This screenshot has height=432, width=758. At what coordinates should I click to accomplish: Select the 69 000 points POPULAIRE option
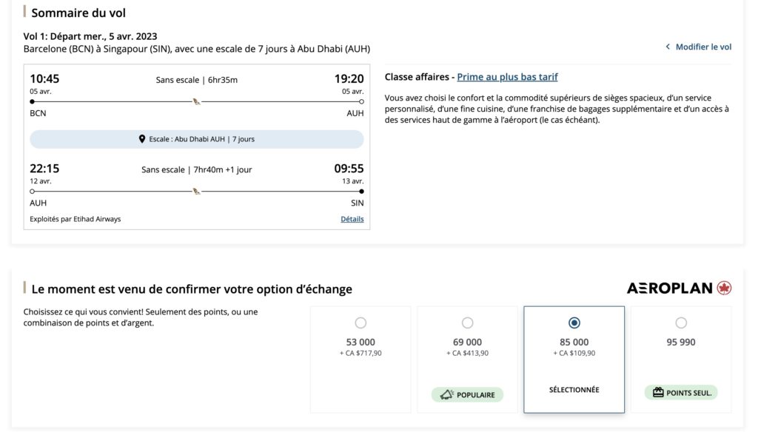coord(467,323)
